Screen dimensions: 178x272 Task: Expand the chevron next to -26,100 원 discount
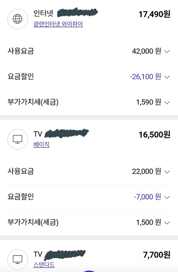(x=167, y=77)
